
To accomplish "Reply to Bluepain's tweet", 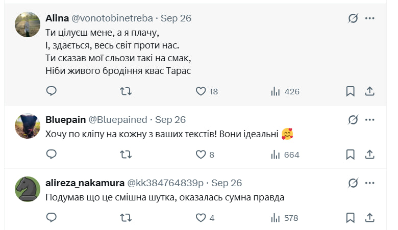I will (52, 155).
